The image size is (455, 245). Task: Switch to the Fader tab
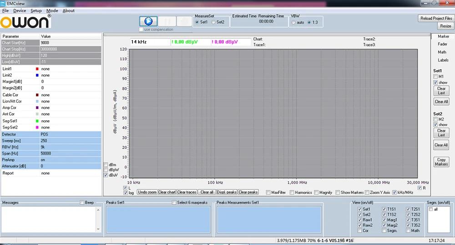[x=442, y=44]
